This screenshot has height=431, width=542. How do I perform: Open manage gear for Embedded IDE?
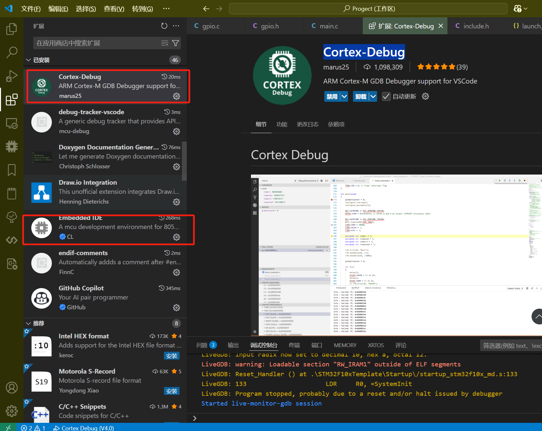tap(176, 237)
